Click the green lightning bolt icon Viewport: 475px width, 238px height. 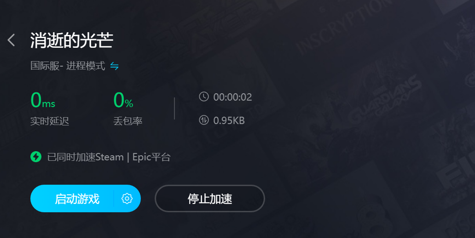[x=36, y=157]
